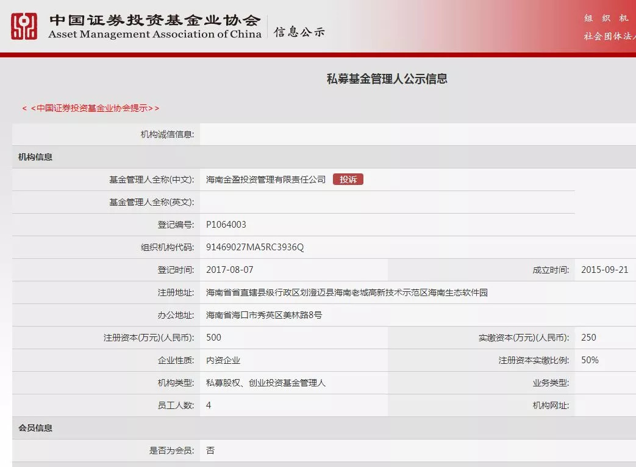Click the 实缴资本(万元)(人民币) label

524,338
